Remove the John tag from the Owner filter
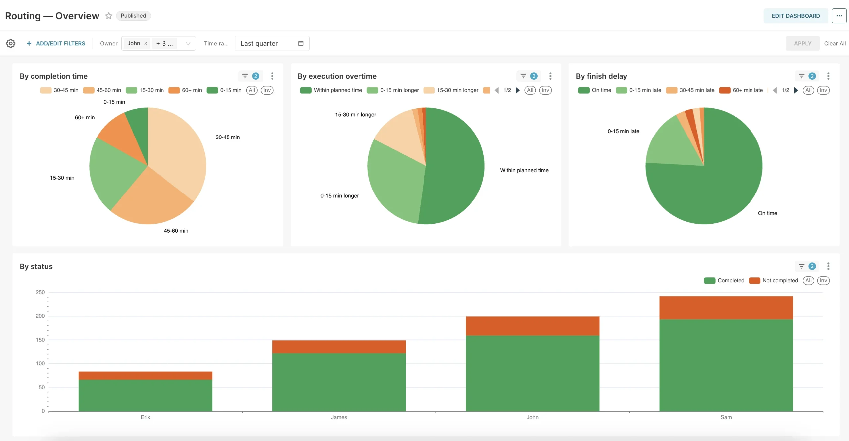This screenshot has width=849, height=441. click(x=146, y=43)
